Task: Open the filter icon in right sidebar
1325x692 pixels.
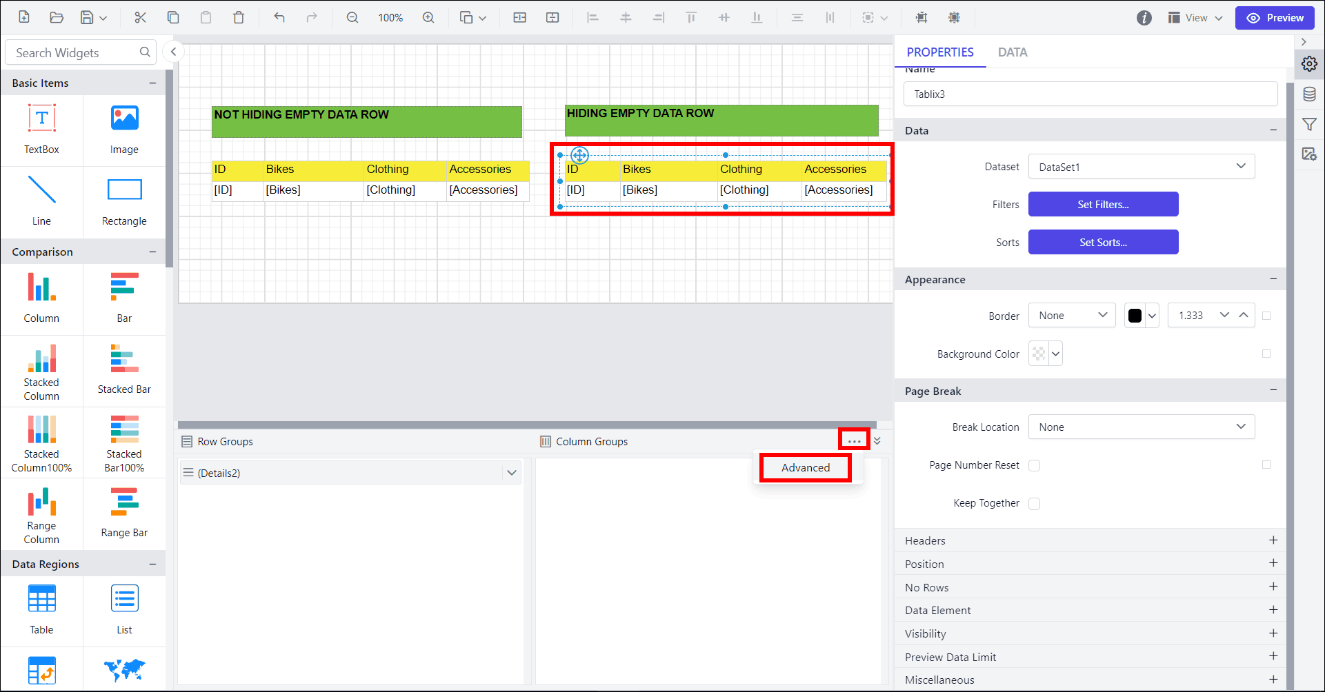Action: click(1309, 125)
